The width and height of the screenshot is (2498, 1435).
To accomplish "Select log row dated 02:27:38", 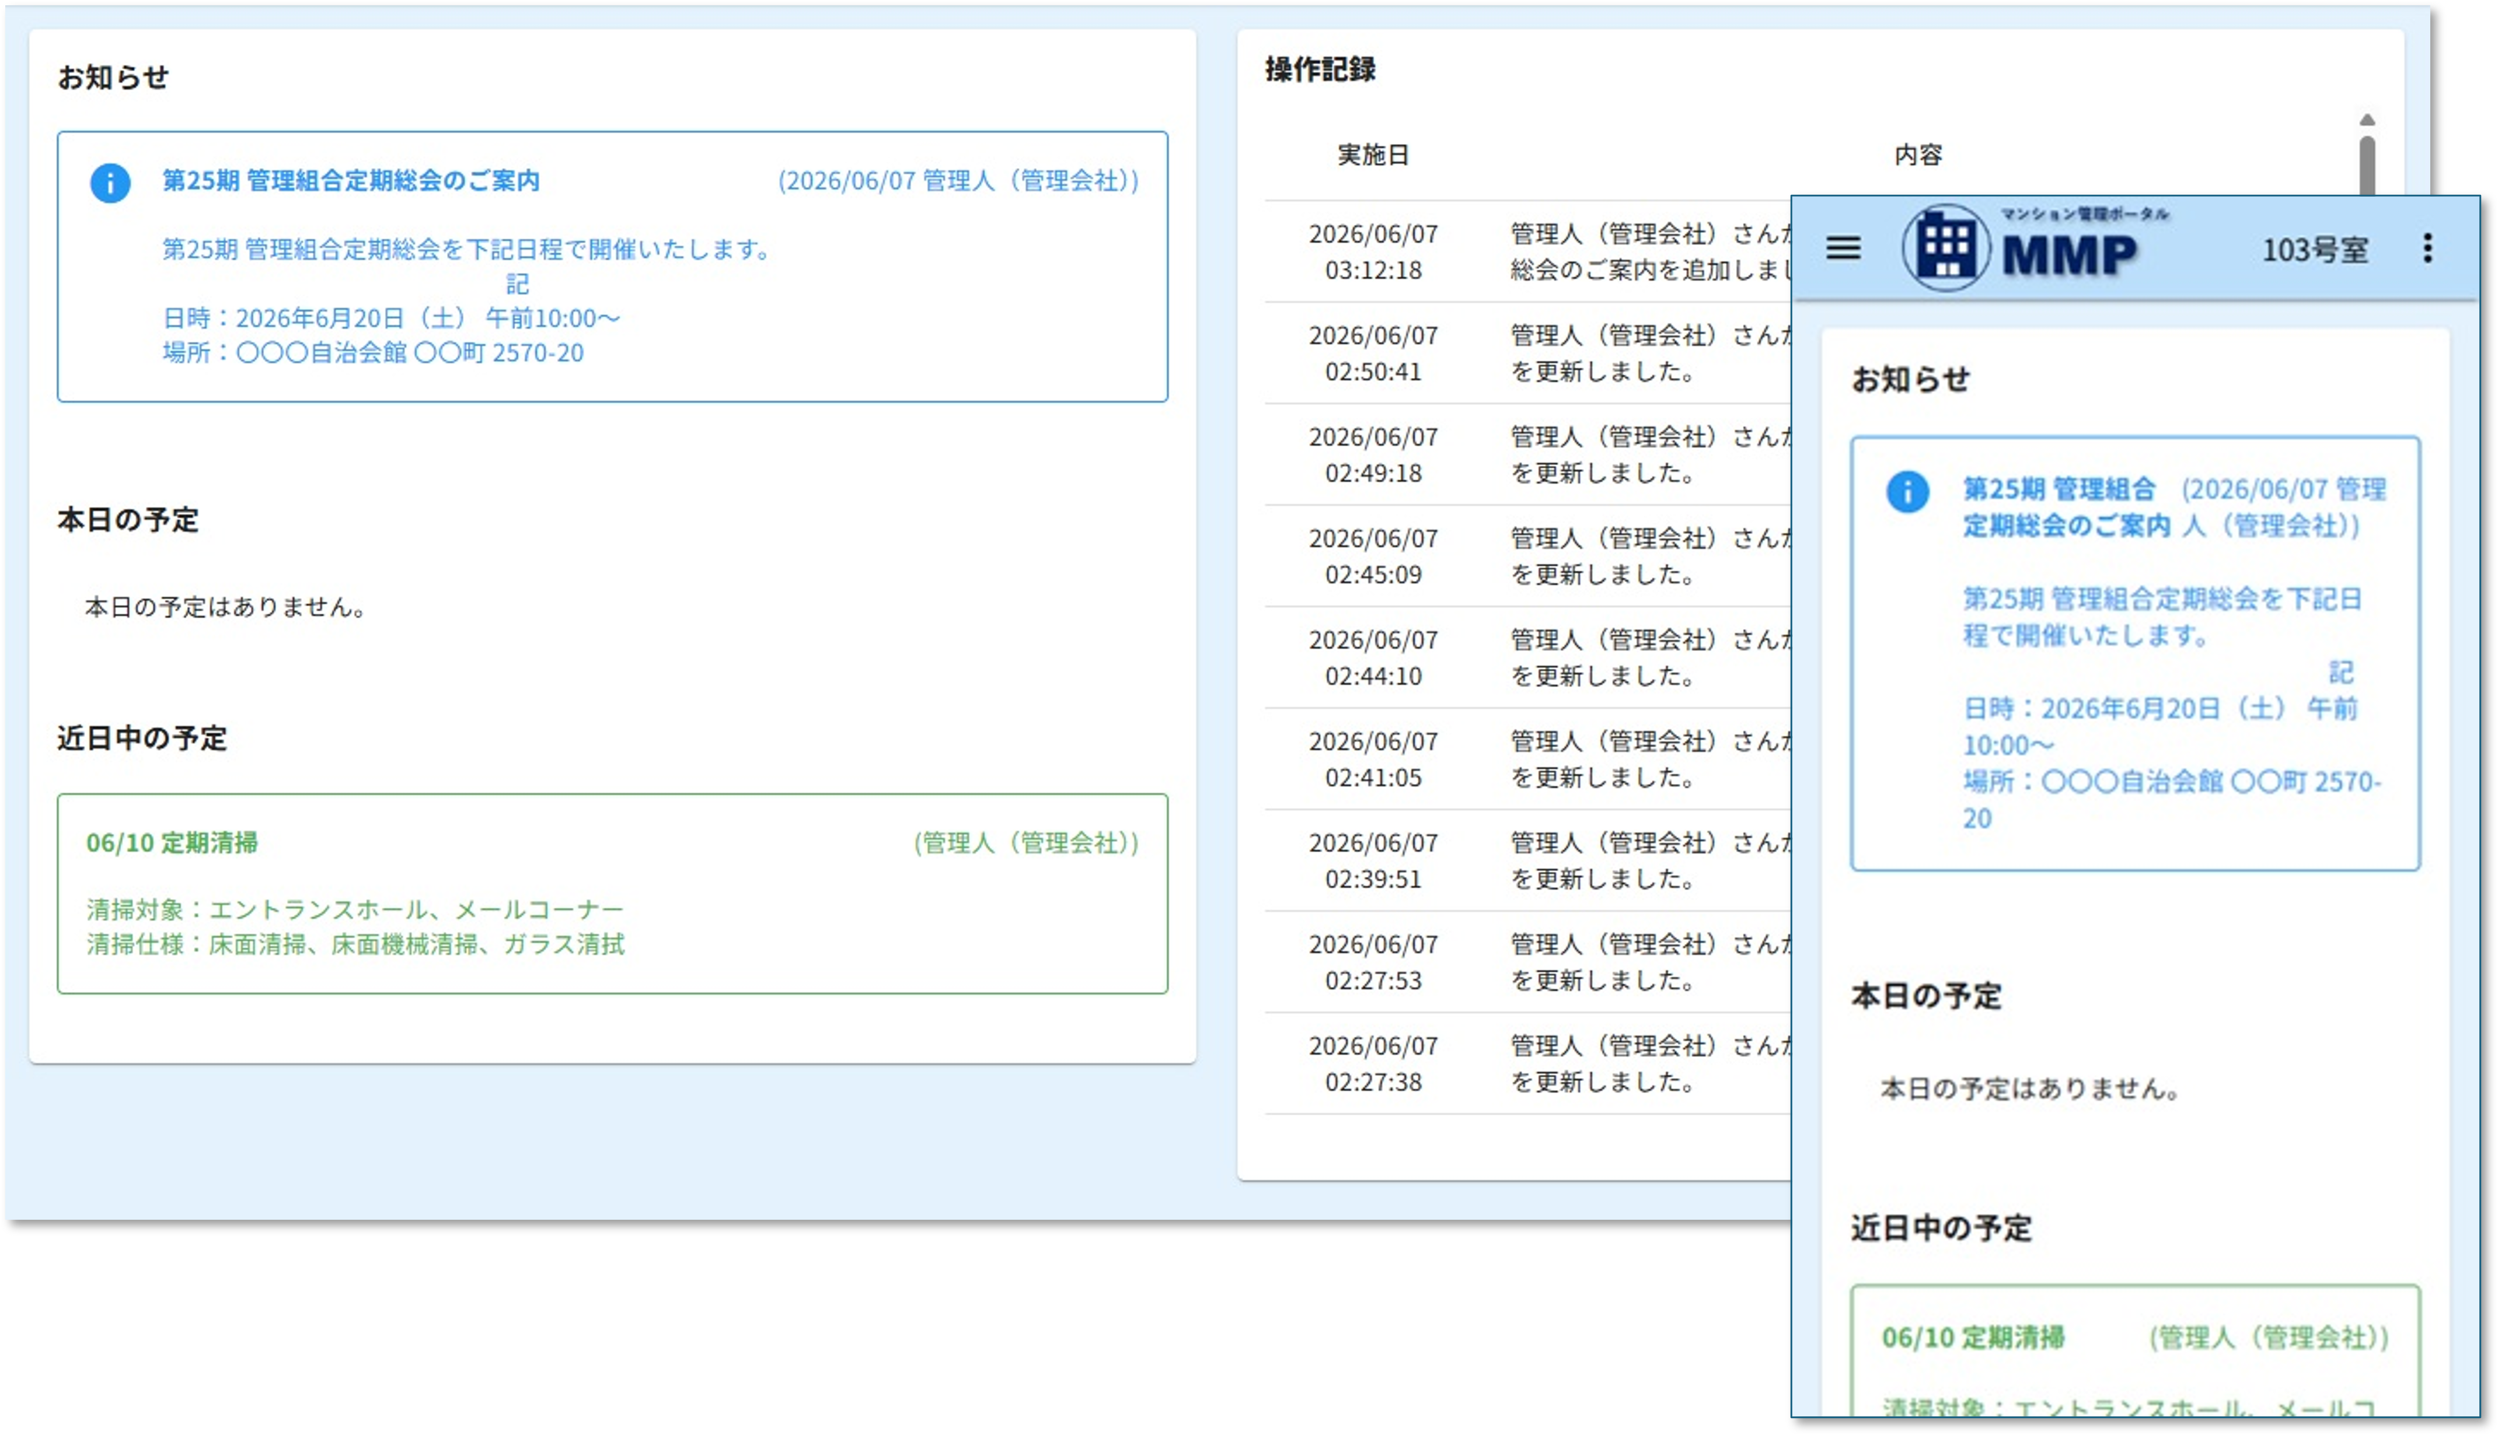I will (1528, 1063).
